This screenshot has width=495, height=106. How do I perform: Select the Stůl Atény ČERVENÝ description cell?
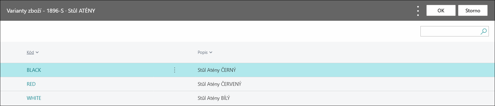[x=219, y=84]
